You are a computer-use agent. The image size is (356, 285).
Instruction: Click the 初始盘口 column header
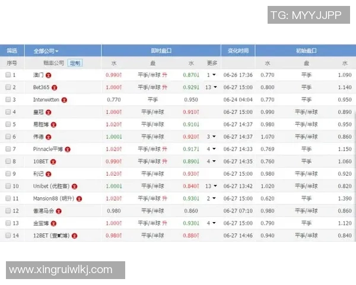pos(306,50)
